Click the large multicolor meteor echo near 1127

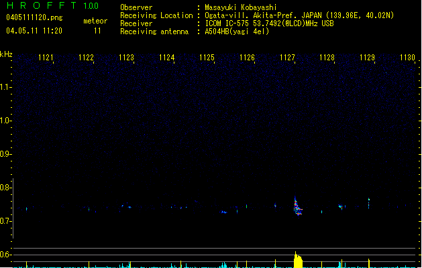pos(298,206)
